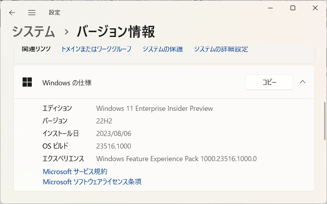The width and height of the screenshot is (327, 204).
Task: Click the Windows 11 Enterprise Insider Preview text
Action: coord(154,108)
